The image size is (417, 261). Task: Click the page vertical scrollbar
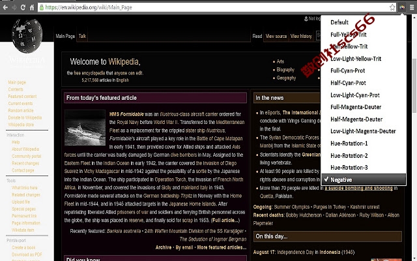click(414, 85)
